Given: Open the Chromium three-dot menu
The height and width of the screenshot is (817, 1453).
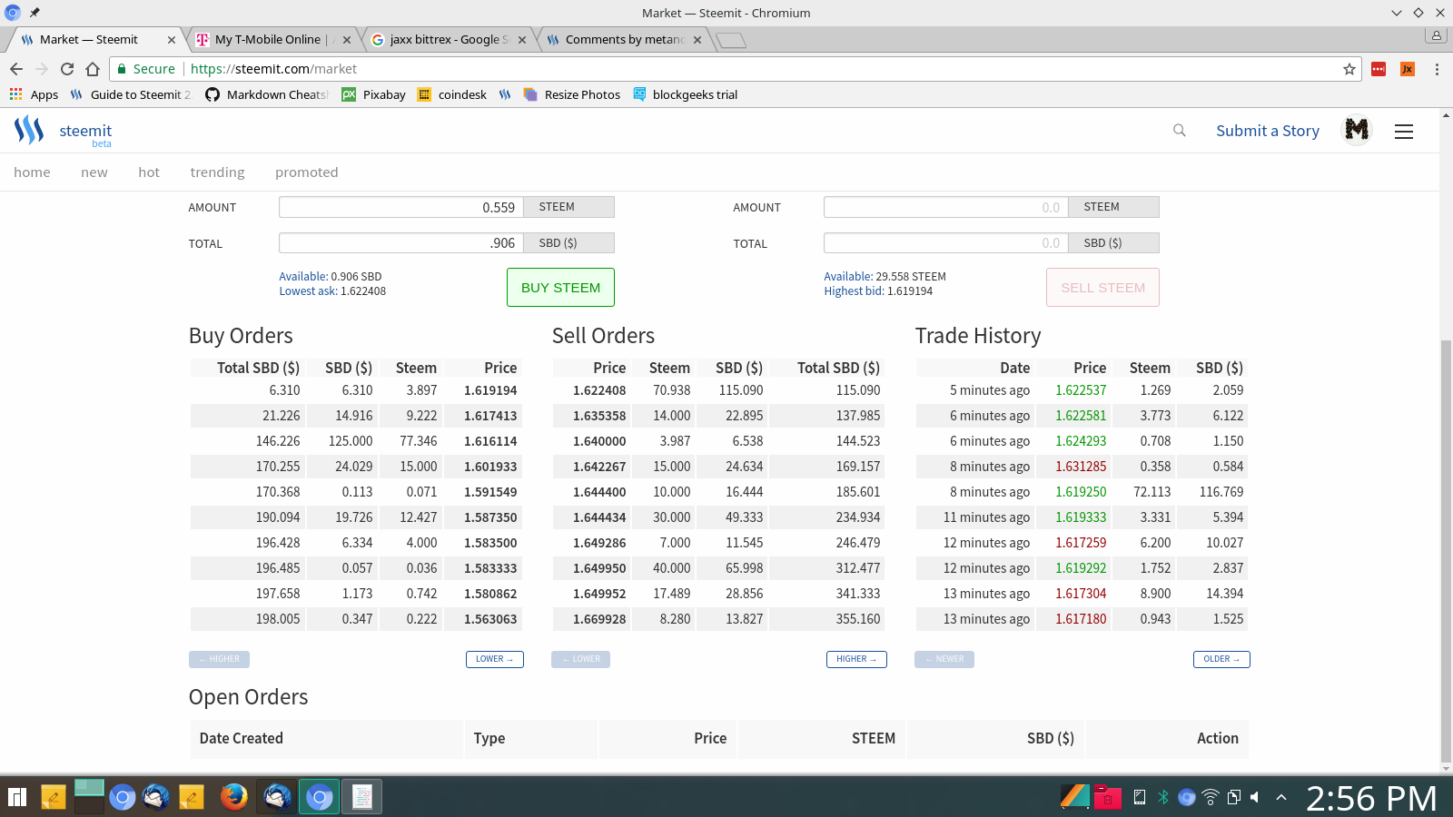Looking at the screenshot, I should click(x=1437, y=69).
